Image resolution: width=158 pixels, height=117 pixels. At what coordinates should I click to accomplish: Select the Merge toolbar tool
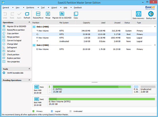tap(48, 15)
